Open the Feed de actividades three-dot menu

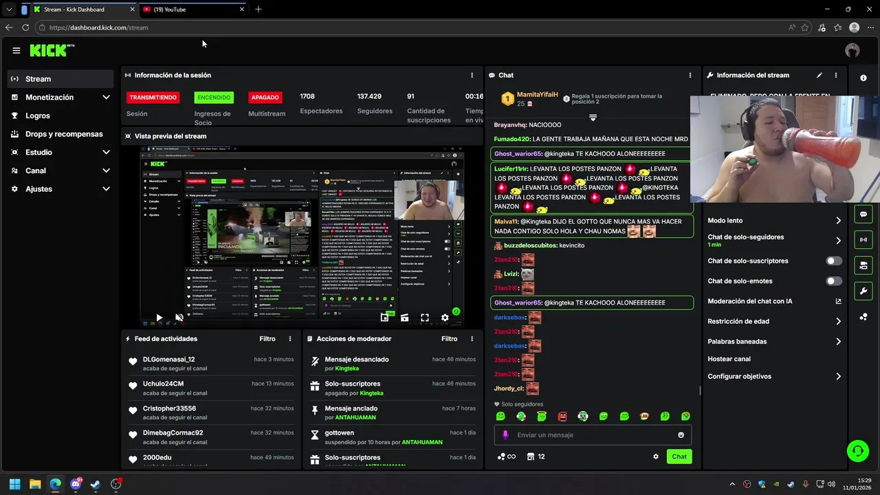click(x=290, y=339)
